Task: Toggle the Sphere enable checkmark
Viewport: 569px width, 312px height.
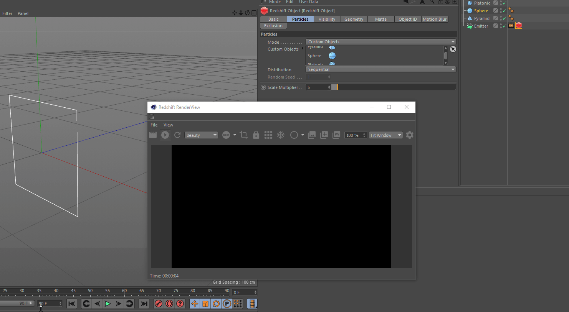Action: (504, 11)
